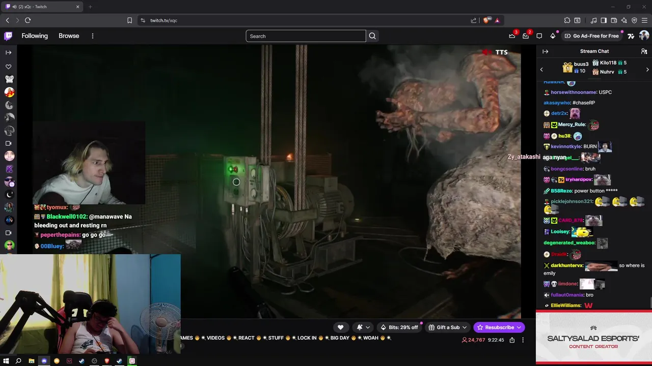
Task: Click username EllieWilliams in chat
Action: click(566, 306)
